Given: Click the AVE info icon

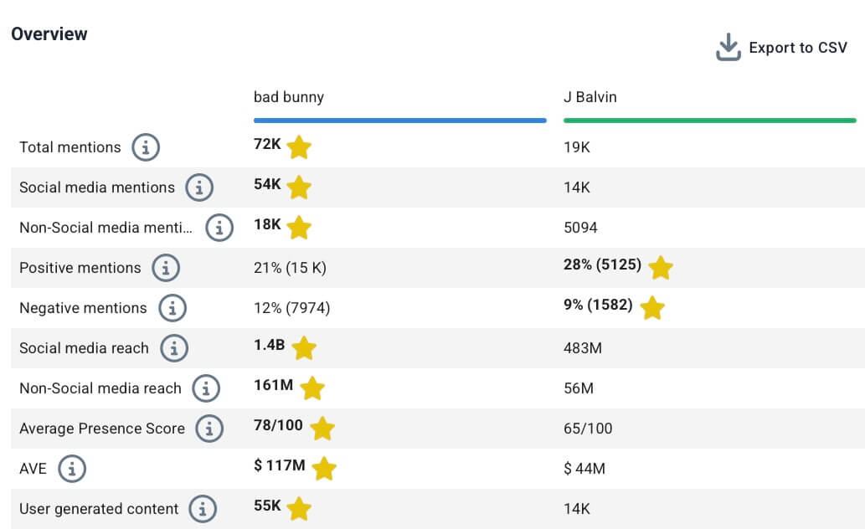Looking at the screenshot, I should click(74, 469).
